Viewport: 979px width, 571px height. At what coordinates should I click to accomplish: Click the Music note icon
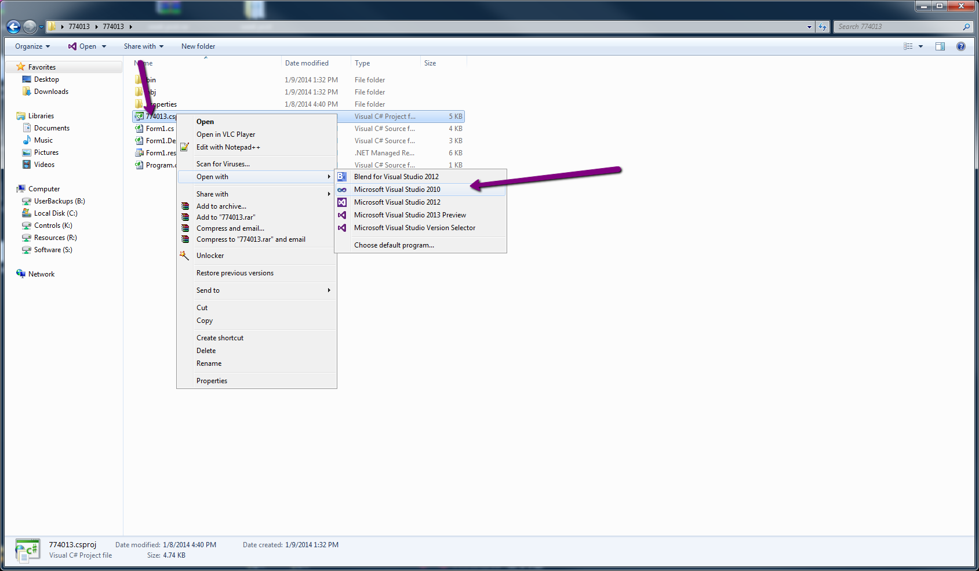(27, 140)
